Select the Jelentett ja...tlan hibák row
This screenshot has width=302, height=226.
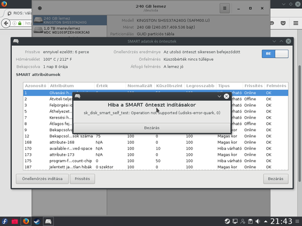[x=155, y=167]
